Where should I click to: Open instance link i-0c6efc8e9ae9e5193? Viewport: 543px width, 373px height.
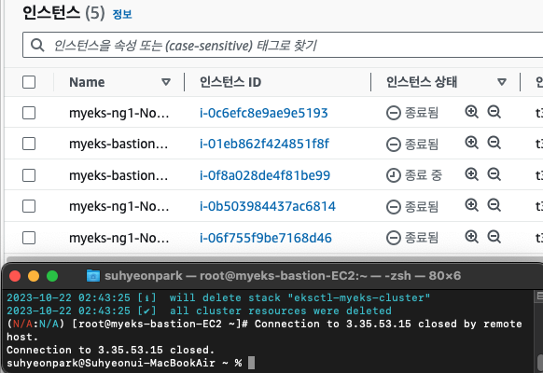coord(263,113)
